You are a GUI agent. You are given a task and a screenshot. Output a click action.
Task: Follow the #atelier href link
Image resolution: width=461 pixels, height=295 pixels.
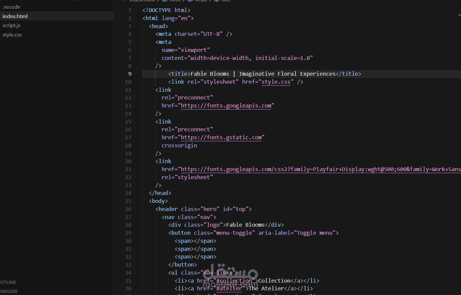click(x=229, y=288)
